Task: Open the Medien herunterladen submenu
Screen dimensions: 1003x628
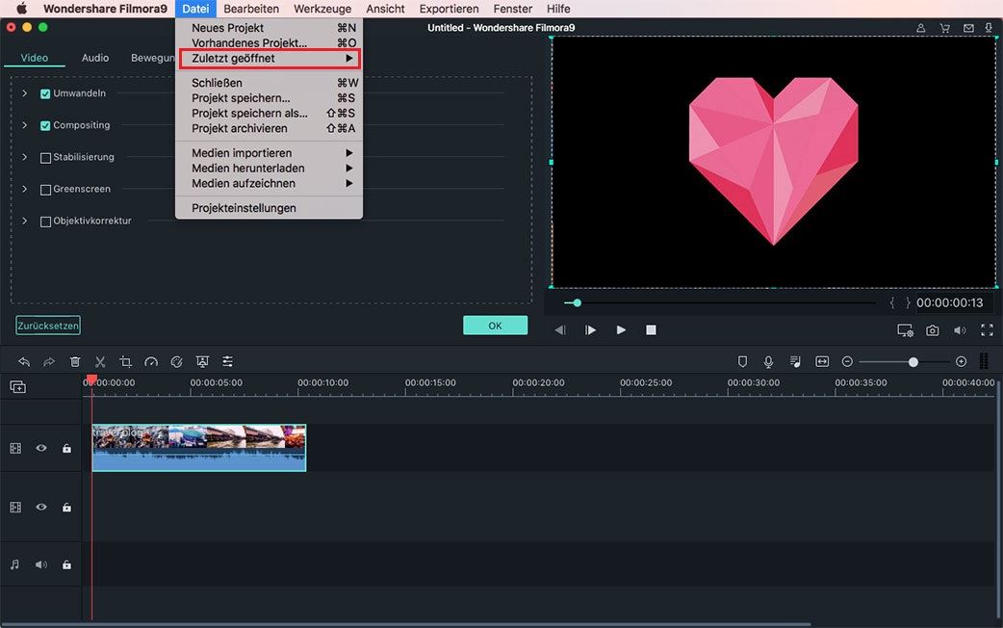Action: coord(270,169)
